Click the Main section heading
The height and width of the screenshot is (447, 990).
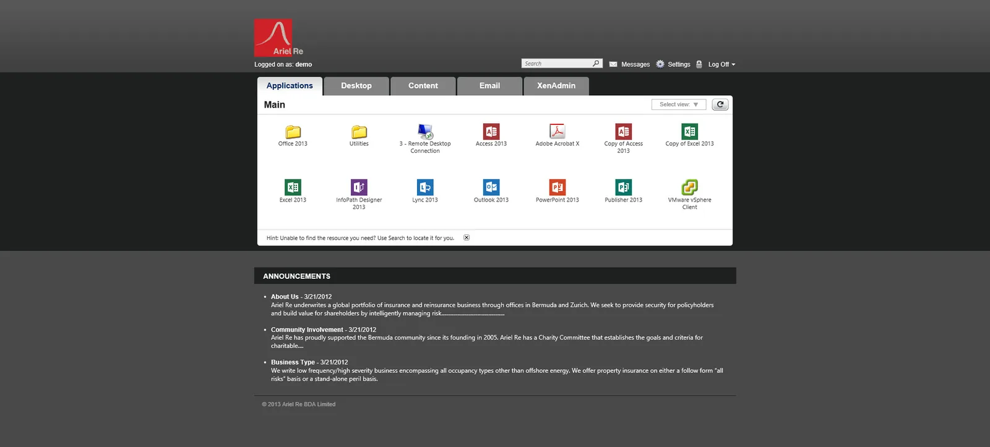(x=275, y=104)
